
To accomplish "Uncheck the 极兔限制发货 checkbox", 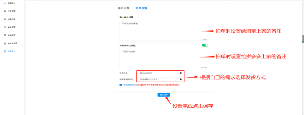I will coord(121,85).
